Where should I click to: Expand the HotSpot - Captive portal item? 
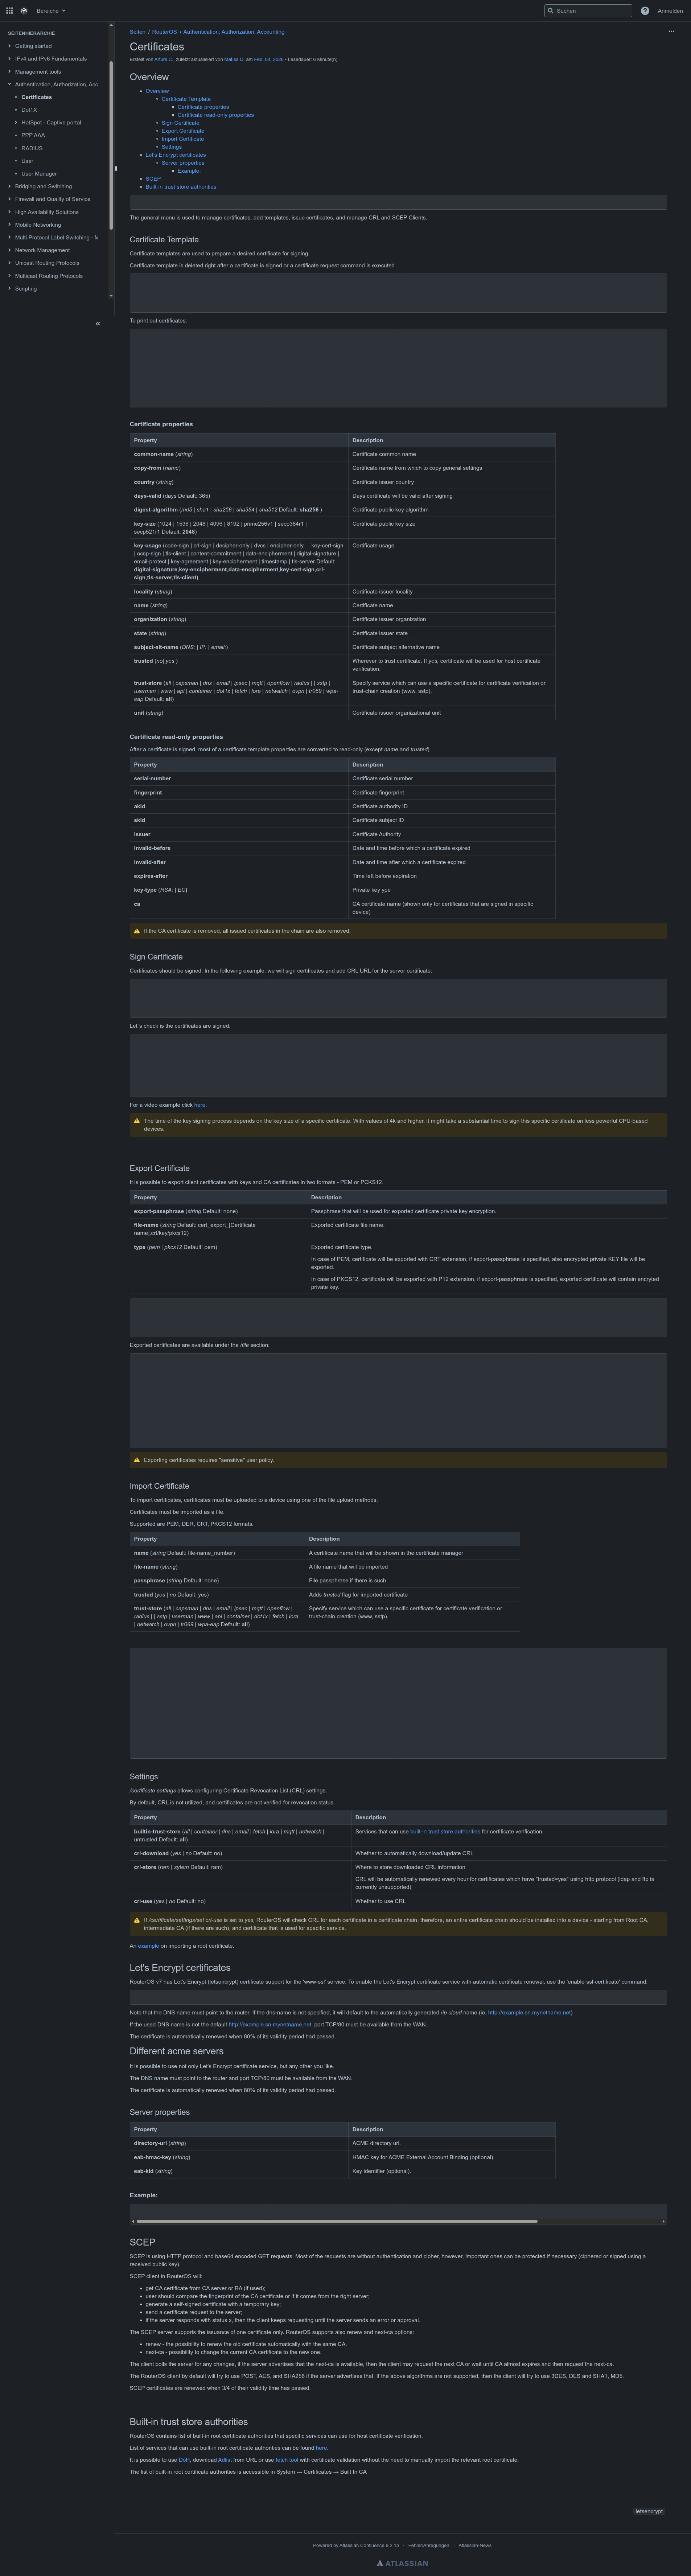coord(16,123)
